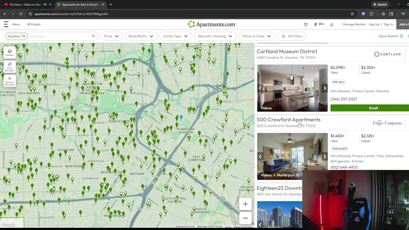Zoom out on the map

coord(245,218)
